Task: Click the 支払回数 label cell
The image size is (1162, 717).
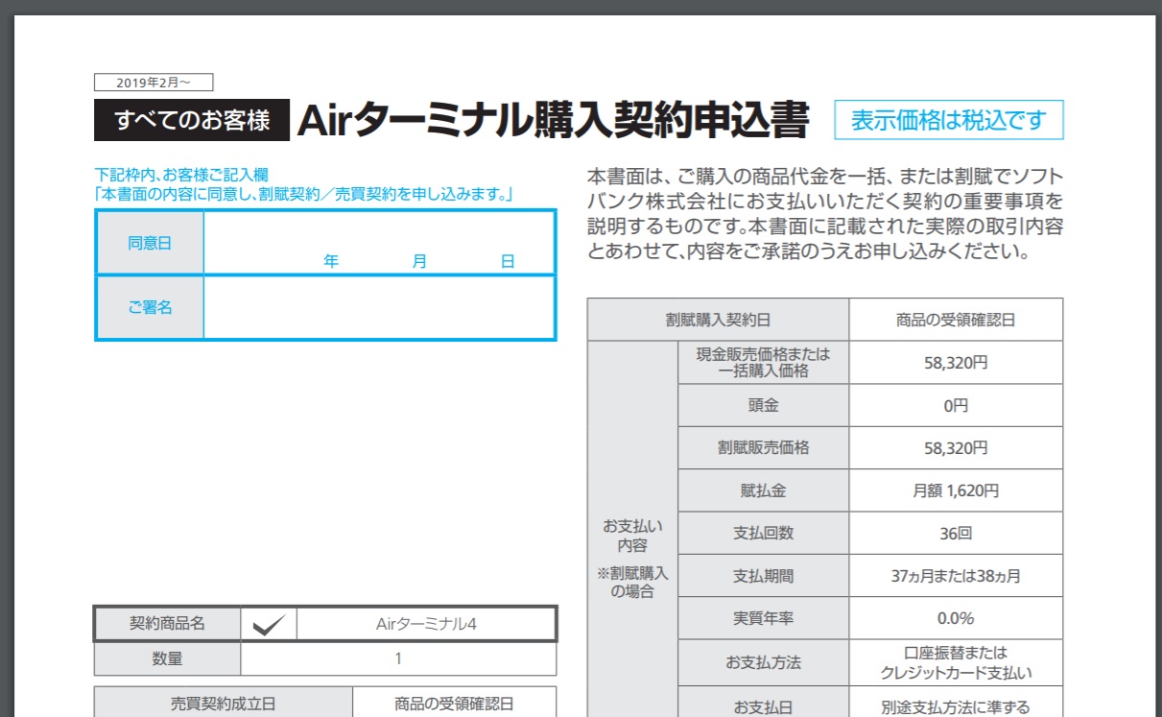Action: [764, 533]
